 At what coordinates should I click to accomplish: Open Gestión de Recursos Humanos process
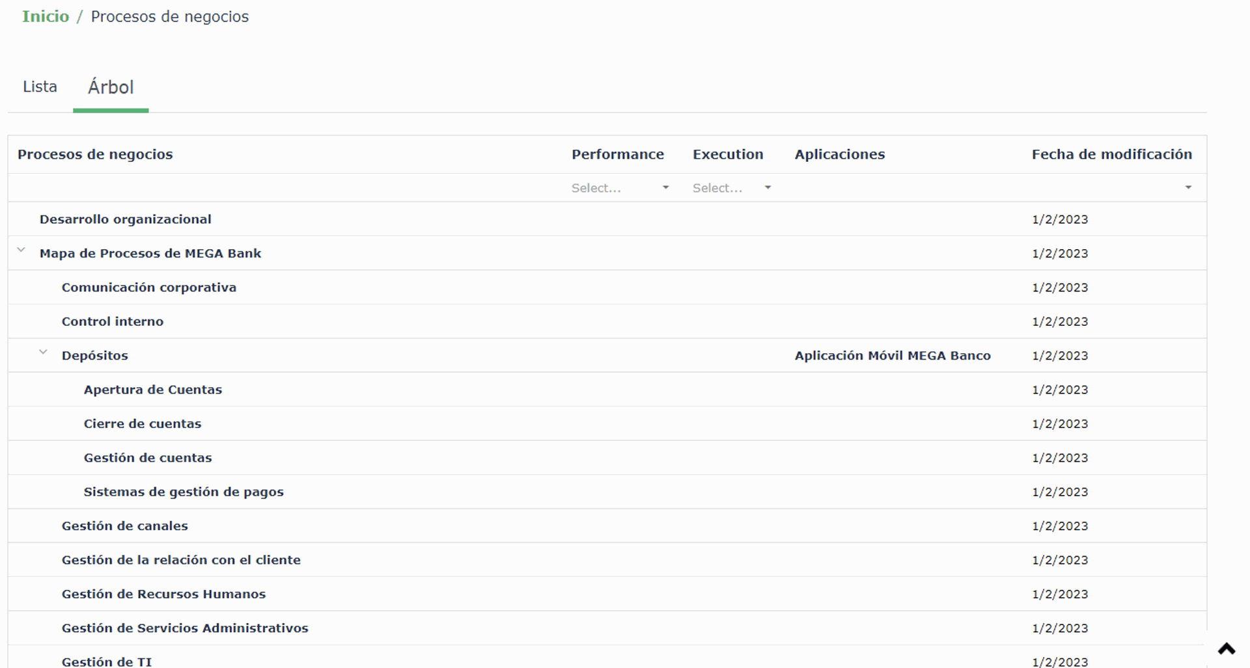tap(163, 594)
